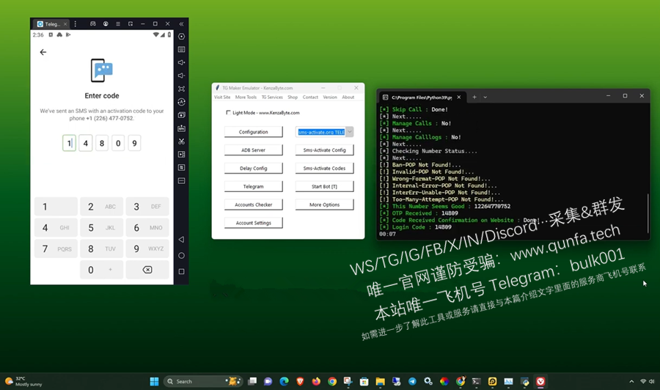Click Delay Config button
The image size is (660, 390).
(x=254, y=168)
